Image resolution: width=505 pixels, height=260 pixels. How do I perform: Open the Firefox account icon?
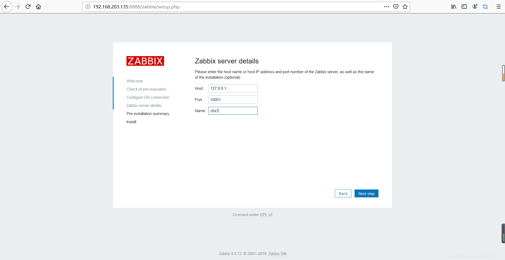tap(475, 7)
